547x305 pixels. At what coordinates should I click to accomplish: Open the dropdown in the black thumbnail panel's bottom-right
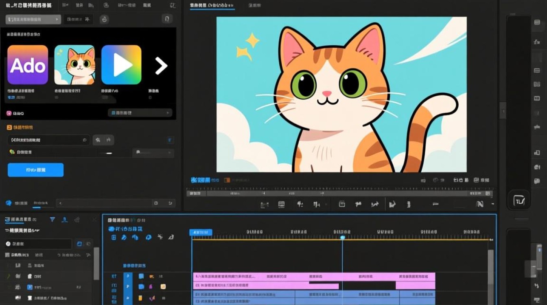click(x=140, y=113)
